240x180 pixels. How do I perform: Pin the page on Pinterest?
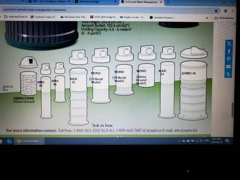[228, 59]
